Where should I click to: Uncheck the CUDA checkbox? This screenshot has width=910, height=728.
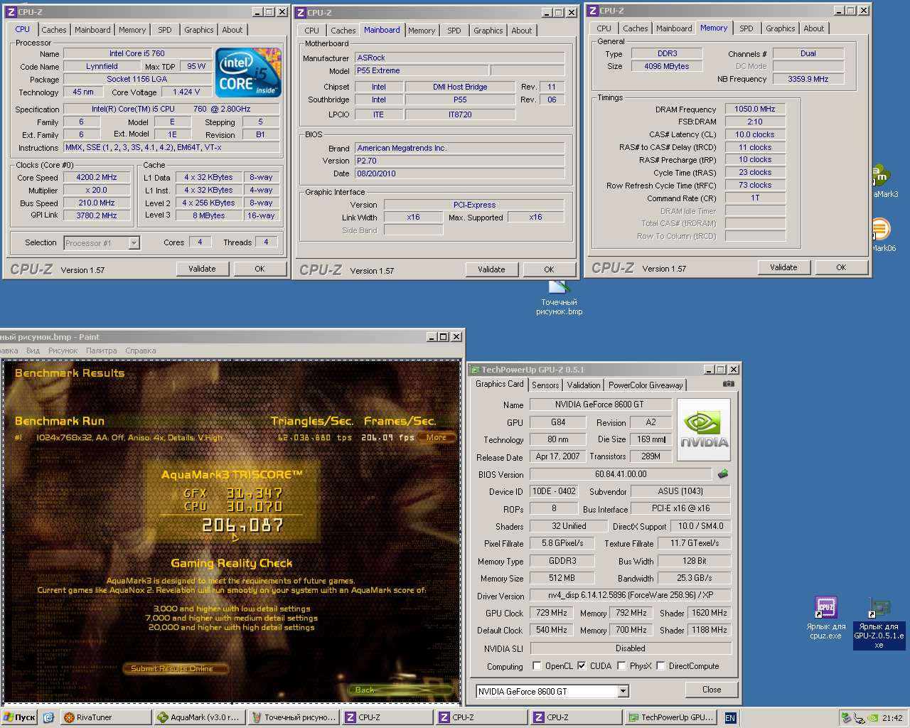point(582,666)
